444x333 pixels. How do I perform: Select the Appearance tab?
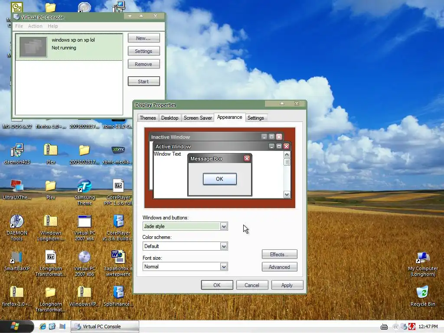(x=229, y=117)
